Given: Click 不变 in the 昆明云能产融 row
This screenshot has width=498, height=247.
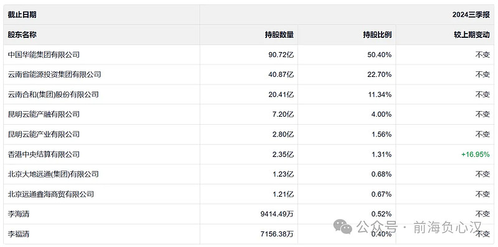Looking at the screenshot, I should (x=483, y=114).
